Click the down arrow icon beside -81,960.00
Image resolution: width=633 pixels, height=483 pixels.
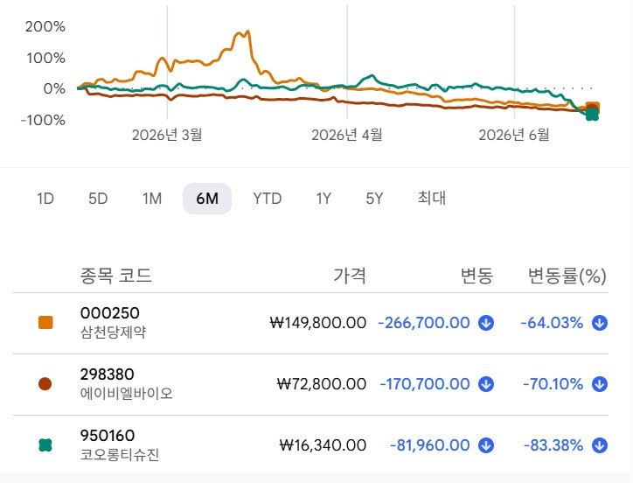tap(486, 445)
